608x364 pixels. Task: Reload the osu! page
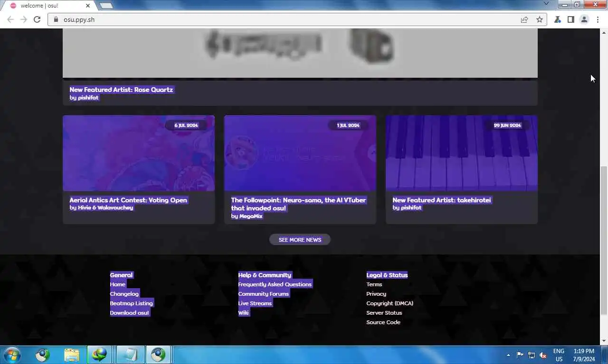[37, 19]
